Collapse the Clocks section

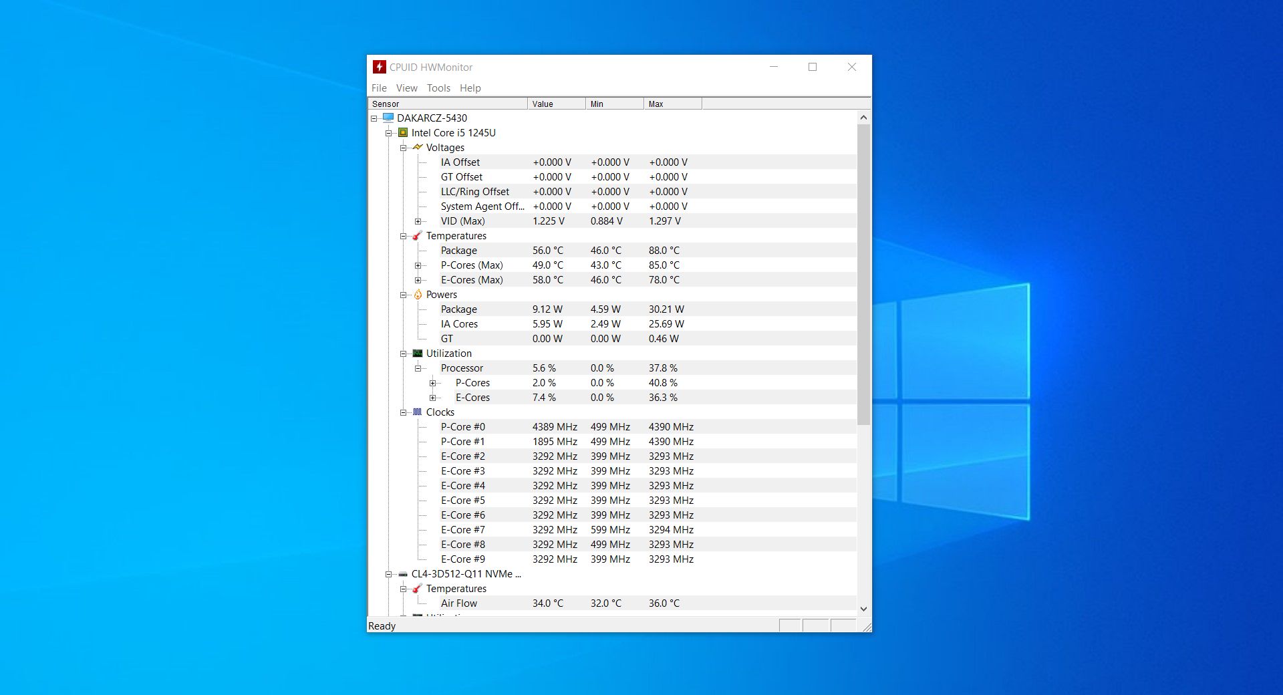pyautogui.click(x=404, y=412)
